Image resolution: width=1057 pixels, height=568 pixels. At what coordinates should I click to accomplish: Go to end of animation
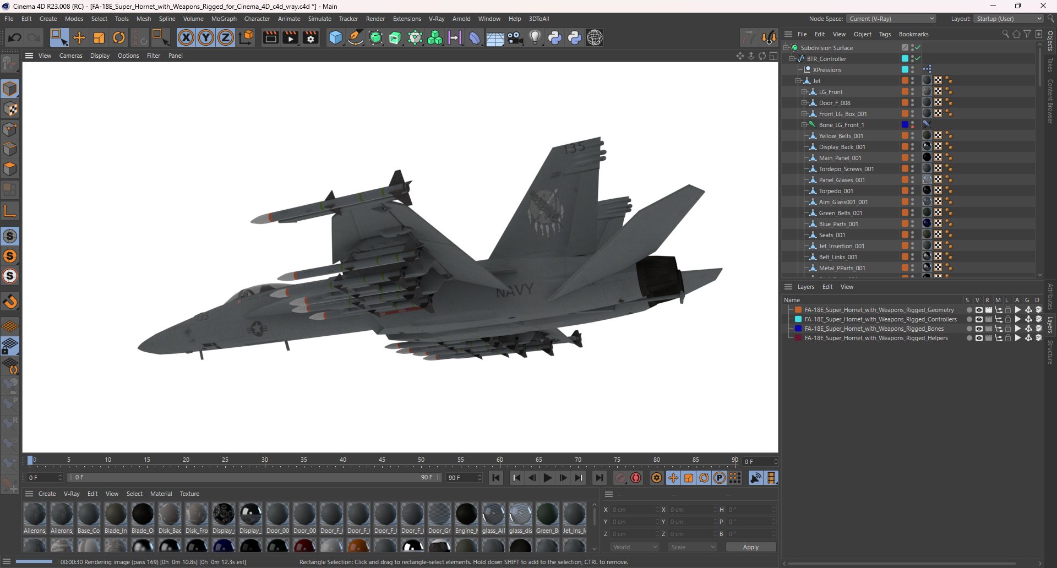pos(600,478)
